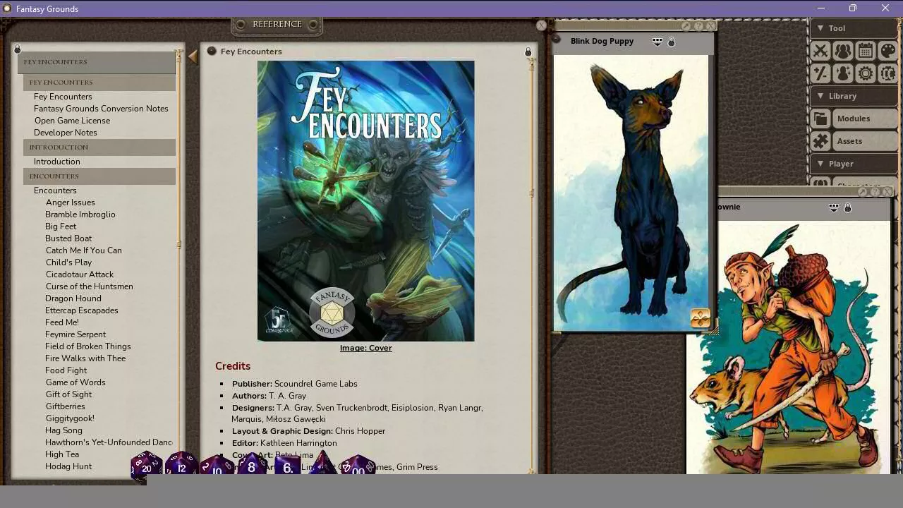Select the Encounters index entry
903x508 pixels.
coord(55,190)
